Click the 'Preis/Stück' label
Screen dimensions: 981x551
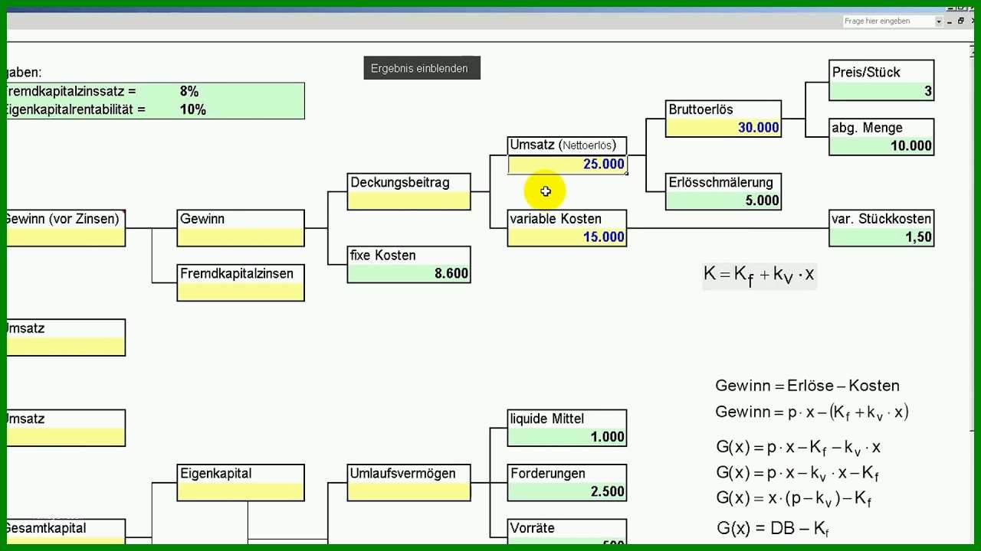[866, 73]
